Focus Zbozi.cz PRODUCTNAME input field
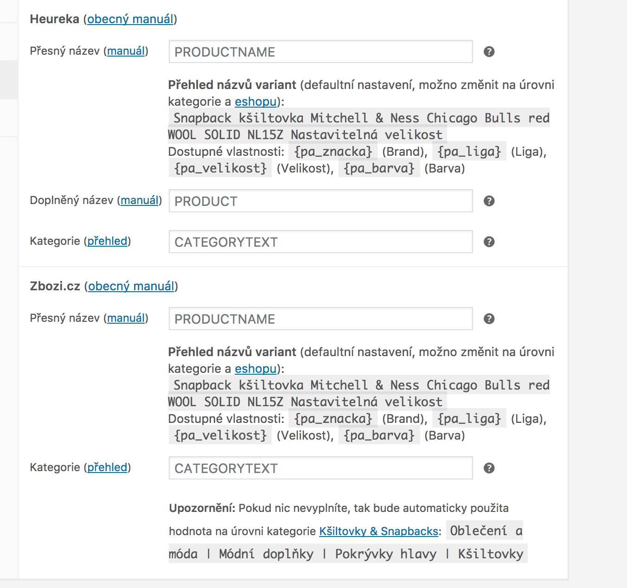The image size is (627, 588). [x=321, y=319]
